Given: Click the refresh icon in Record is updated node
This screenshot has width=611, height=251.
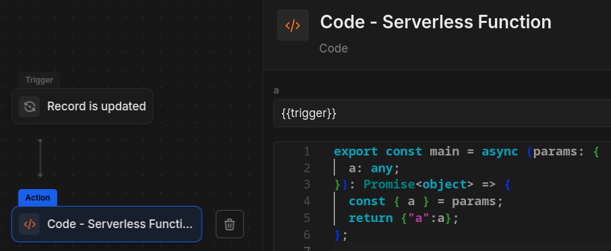Looking at the screenshot, I should [x=30, y=106].
